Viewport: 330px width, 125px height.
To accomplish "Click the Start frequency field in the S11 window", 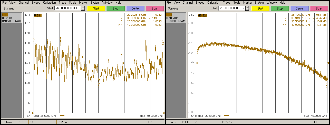I will pos(67,8).
